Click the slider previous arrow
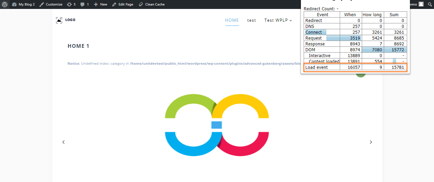Screen dimensions: 434x182 tap(63, 142)
